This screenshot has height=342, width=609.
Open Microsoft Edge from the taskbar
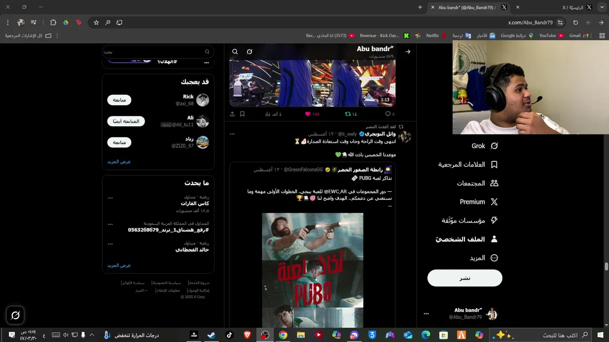(x=425, y=335)
